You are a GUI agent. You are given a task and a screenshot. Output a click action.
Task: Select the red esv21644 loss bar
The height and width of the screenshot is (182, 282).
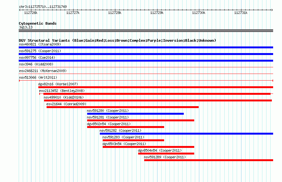[123, 107]
